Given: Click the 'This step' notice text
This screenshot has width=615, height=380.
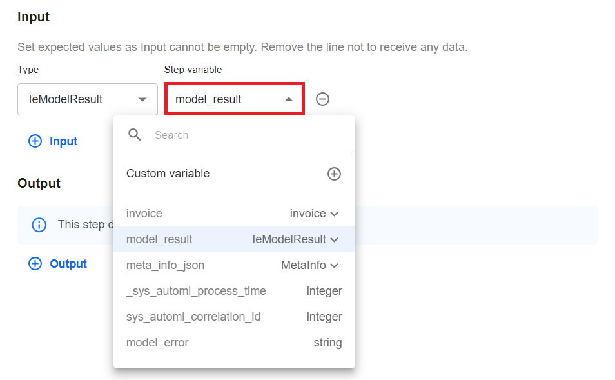Looking at the screenshot, I should click(86, 225).
